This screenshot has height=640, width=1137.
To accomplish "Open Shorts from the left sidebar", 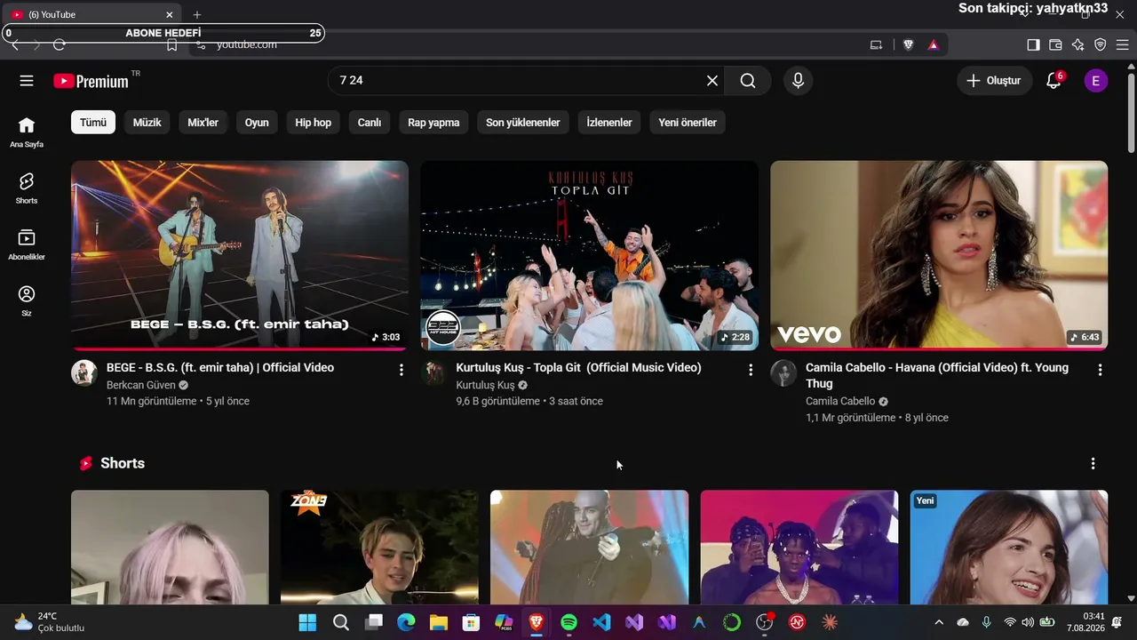I will coord(27,188).
